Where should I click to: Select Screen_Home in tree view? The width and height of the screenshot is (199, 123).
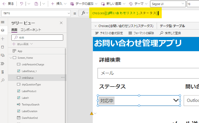25,58
